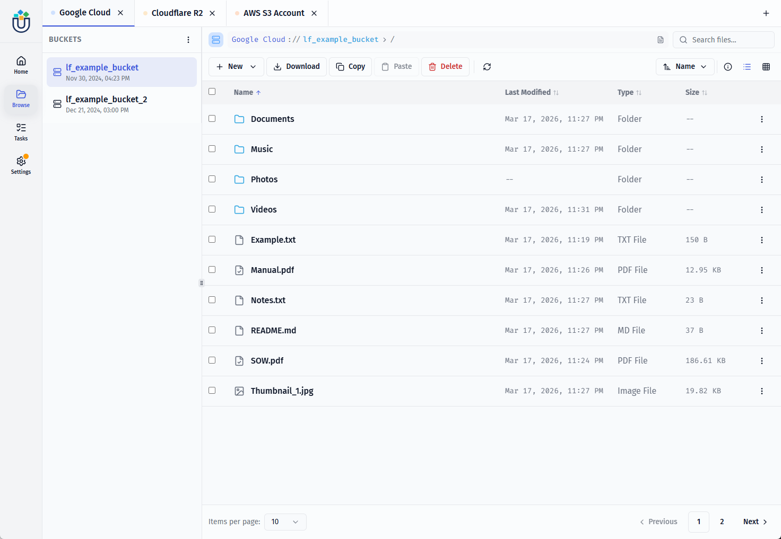The width and height of the screenshot is (781, 539).
Task: Switch to list view layout
Action: (747, 67)
